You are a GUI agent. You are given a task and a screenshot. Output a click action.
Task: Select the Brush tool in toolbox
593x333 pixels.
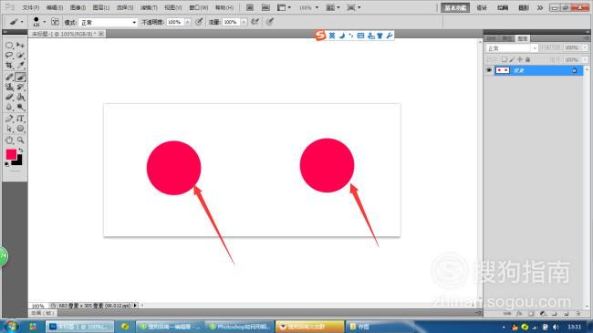[x=20, y=77]
